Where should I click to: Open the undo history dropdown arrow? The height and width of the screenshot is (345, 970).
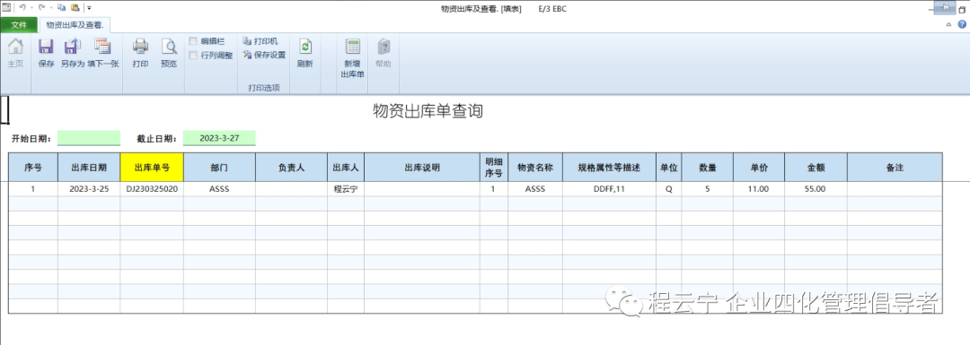[31, 8]
